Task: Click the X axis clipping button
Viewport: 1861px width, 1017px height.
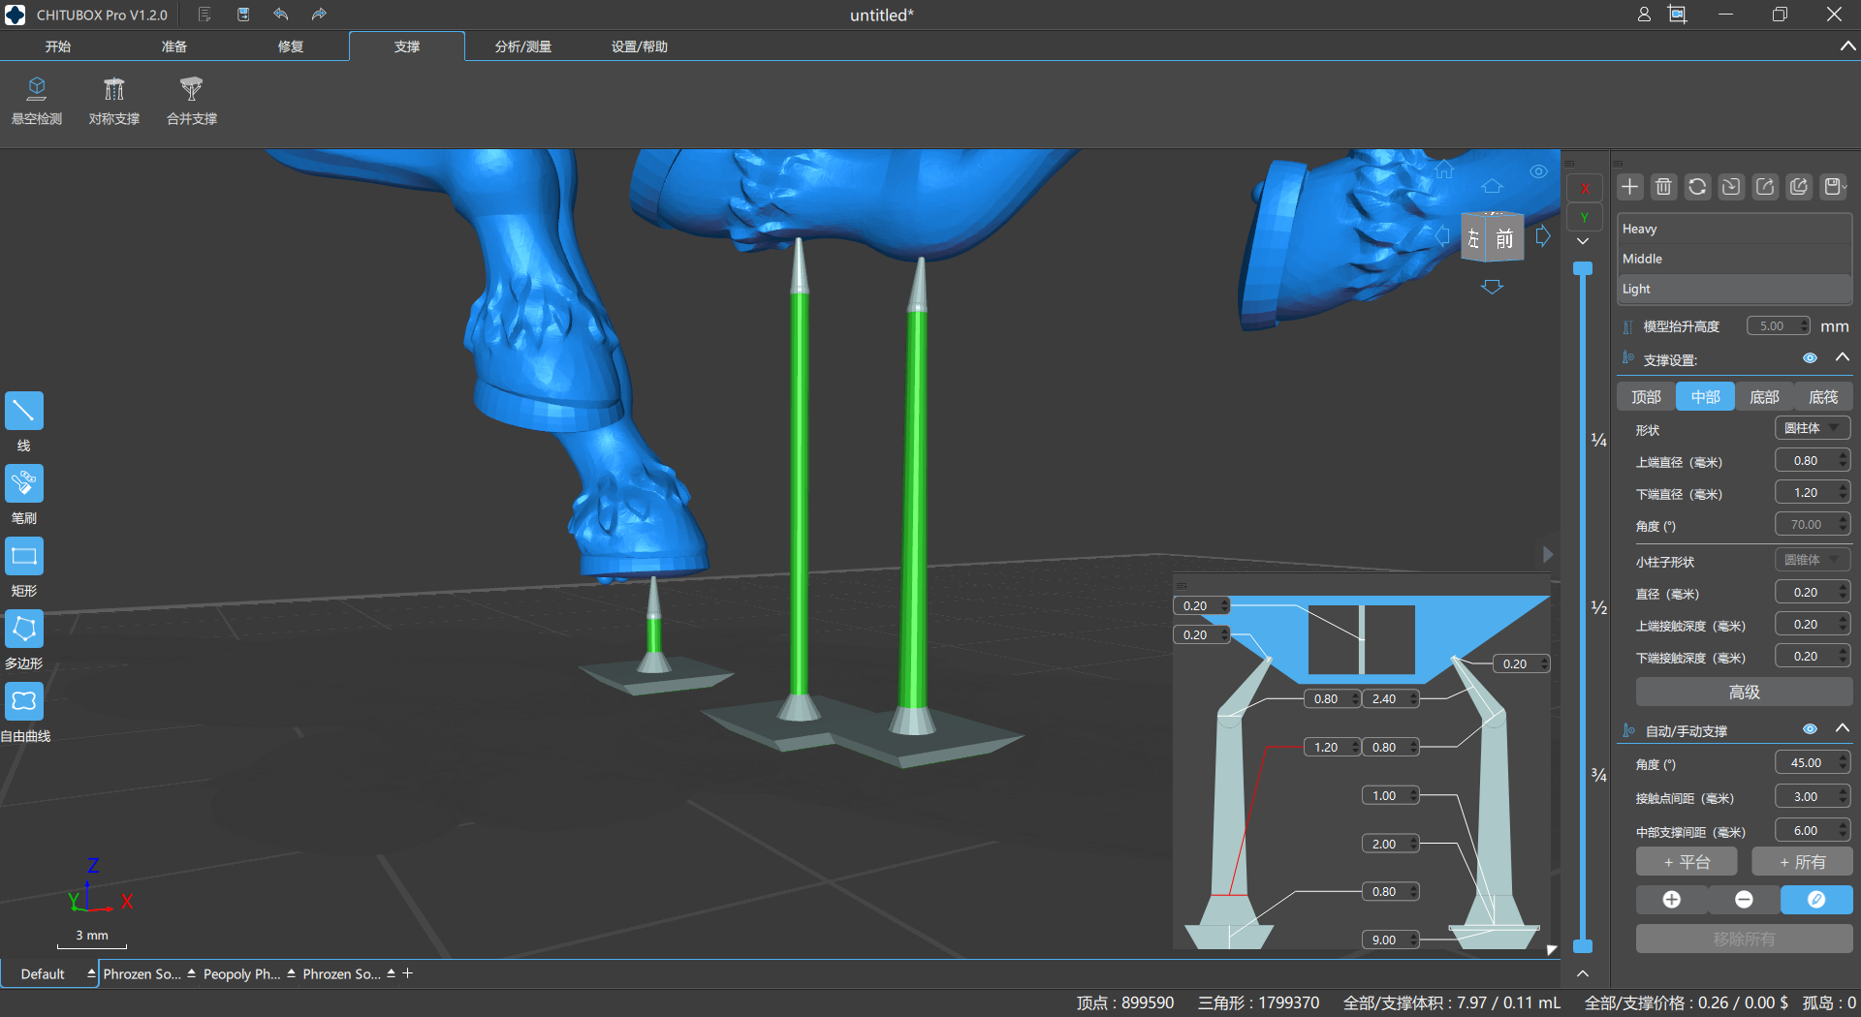Action: [x=1585, y=188]
